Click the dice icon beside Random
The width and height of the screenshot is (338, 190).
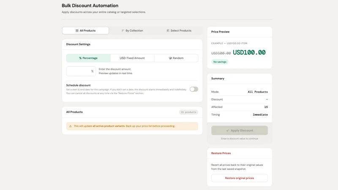click(170, 58)
